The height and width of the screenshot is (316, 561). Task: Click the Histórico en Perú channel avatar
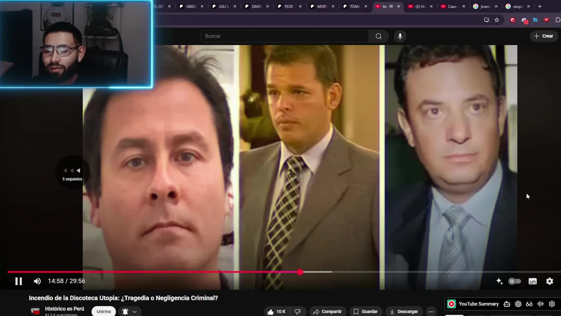36,311
